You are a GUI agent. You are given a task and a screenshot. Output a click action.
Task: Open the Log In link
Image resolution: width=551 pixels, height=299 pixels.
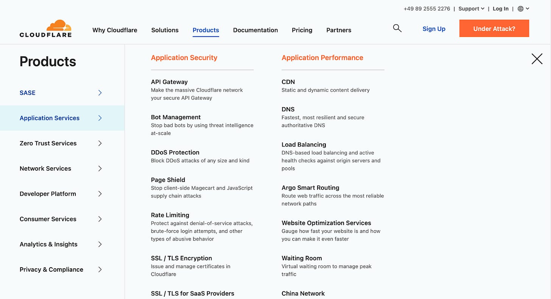(500, 8)
